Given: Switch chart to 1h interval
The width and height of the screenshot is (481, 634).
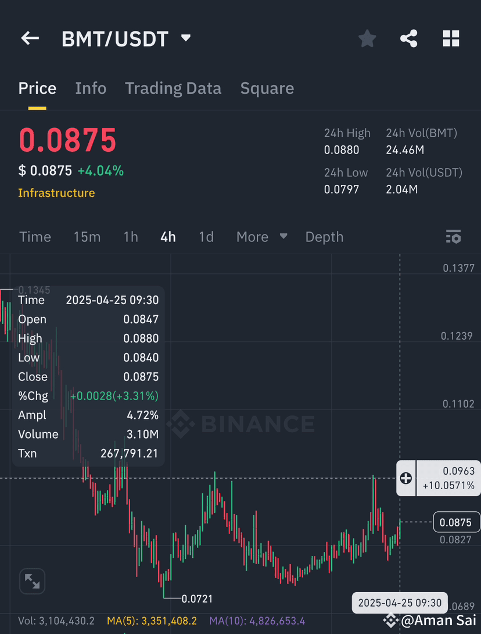Looking at the screenshot, I should (130, 237).
